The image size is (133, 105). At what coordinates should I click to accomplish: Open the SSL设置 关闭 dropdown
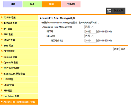[89, 36]
